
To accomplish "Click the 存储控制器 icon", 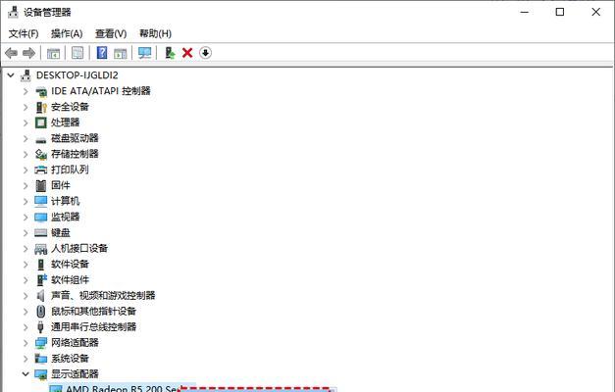I will point(41,155).
